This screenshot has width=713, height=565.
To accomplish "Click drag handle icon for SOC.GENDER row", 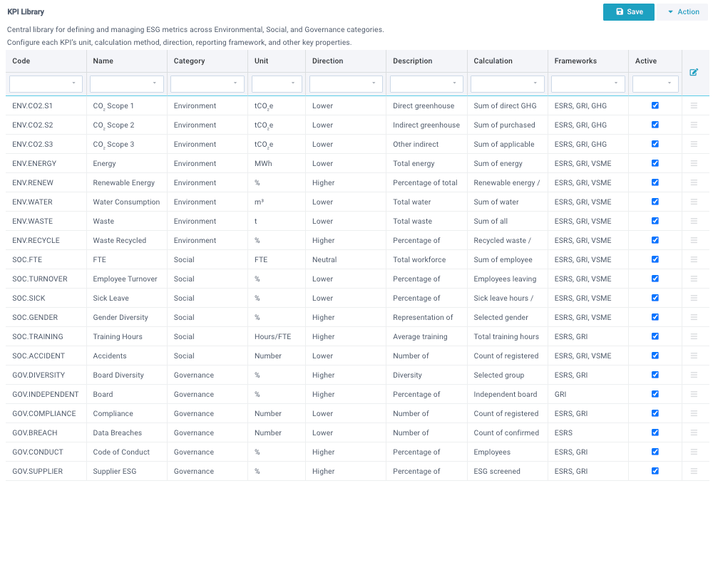I will click(x=694, y=317).
